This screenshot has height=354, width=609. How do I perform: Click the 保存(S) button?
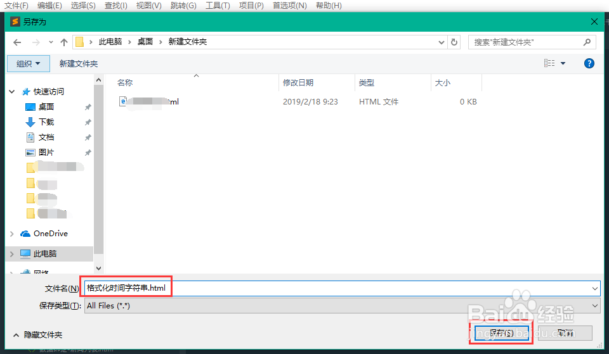(x=501, y=332)
